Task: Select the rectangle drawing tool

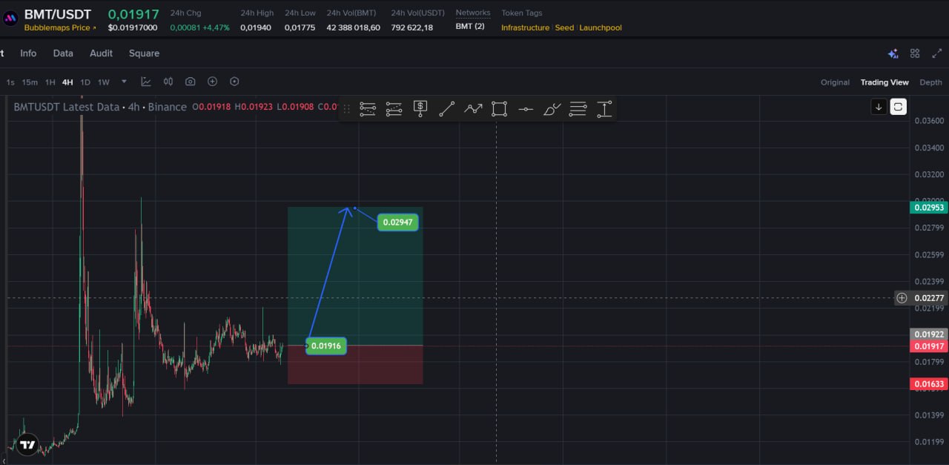Action: pos(499,109)
